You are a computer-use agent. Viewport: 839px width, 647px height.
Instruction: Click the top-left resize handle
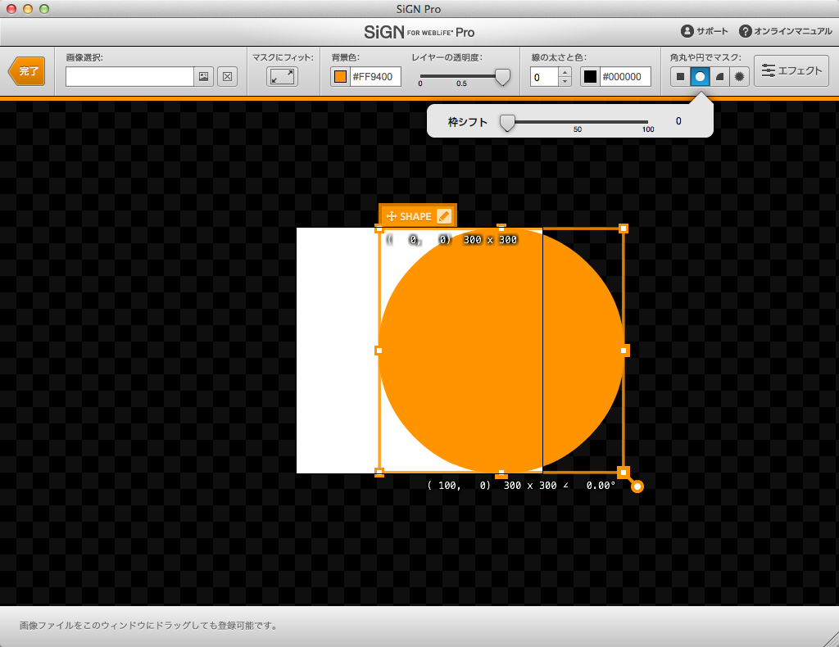(x=379, y=228)
